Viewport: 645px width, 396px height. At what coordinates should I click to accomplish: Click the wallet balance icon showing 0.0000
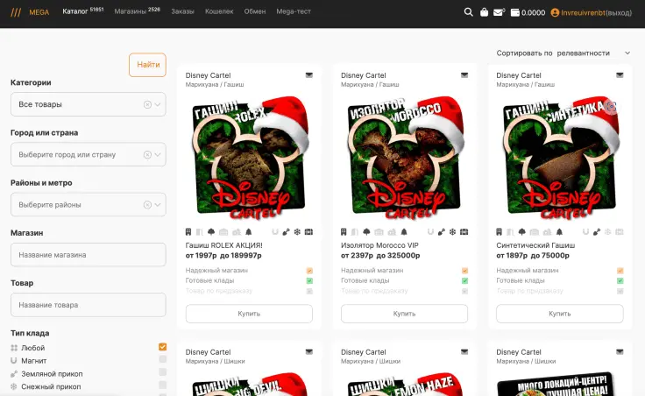pos(514,12)
